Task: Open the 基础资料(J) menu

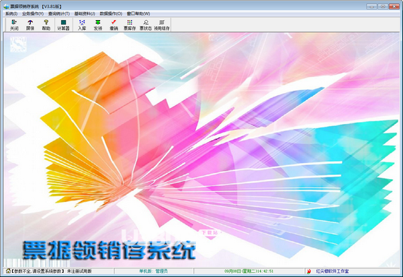Action: 85,13
